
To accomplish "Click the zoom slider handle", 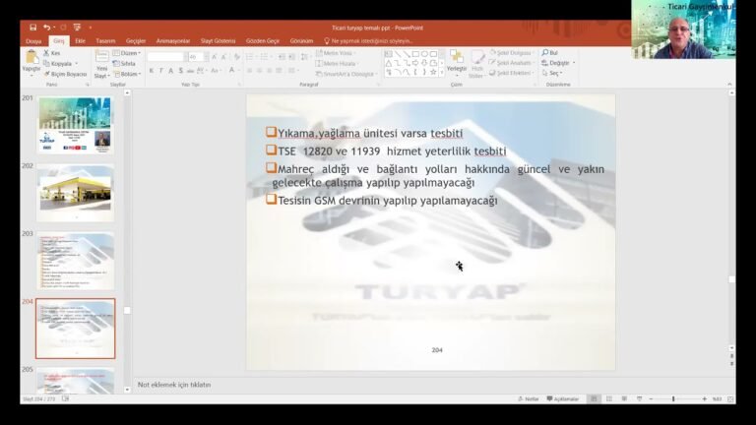I will 673,399.
